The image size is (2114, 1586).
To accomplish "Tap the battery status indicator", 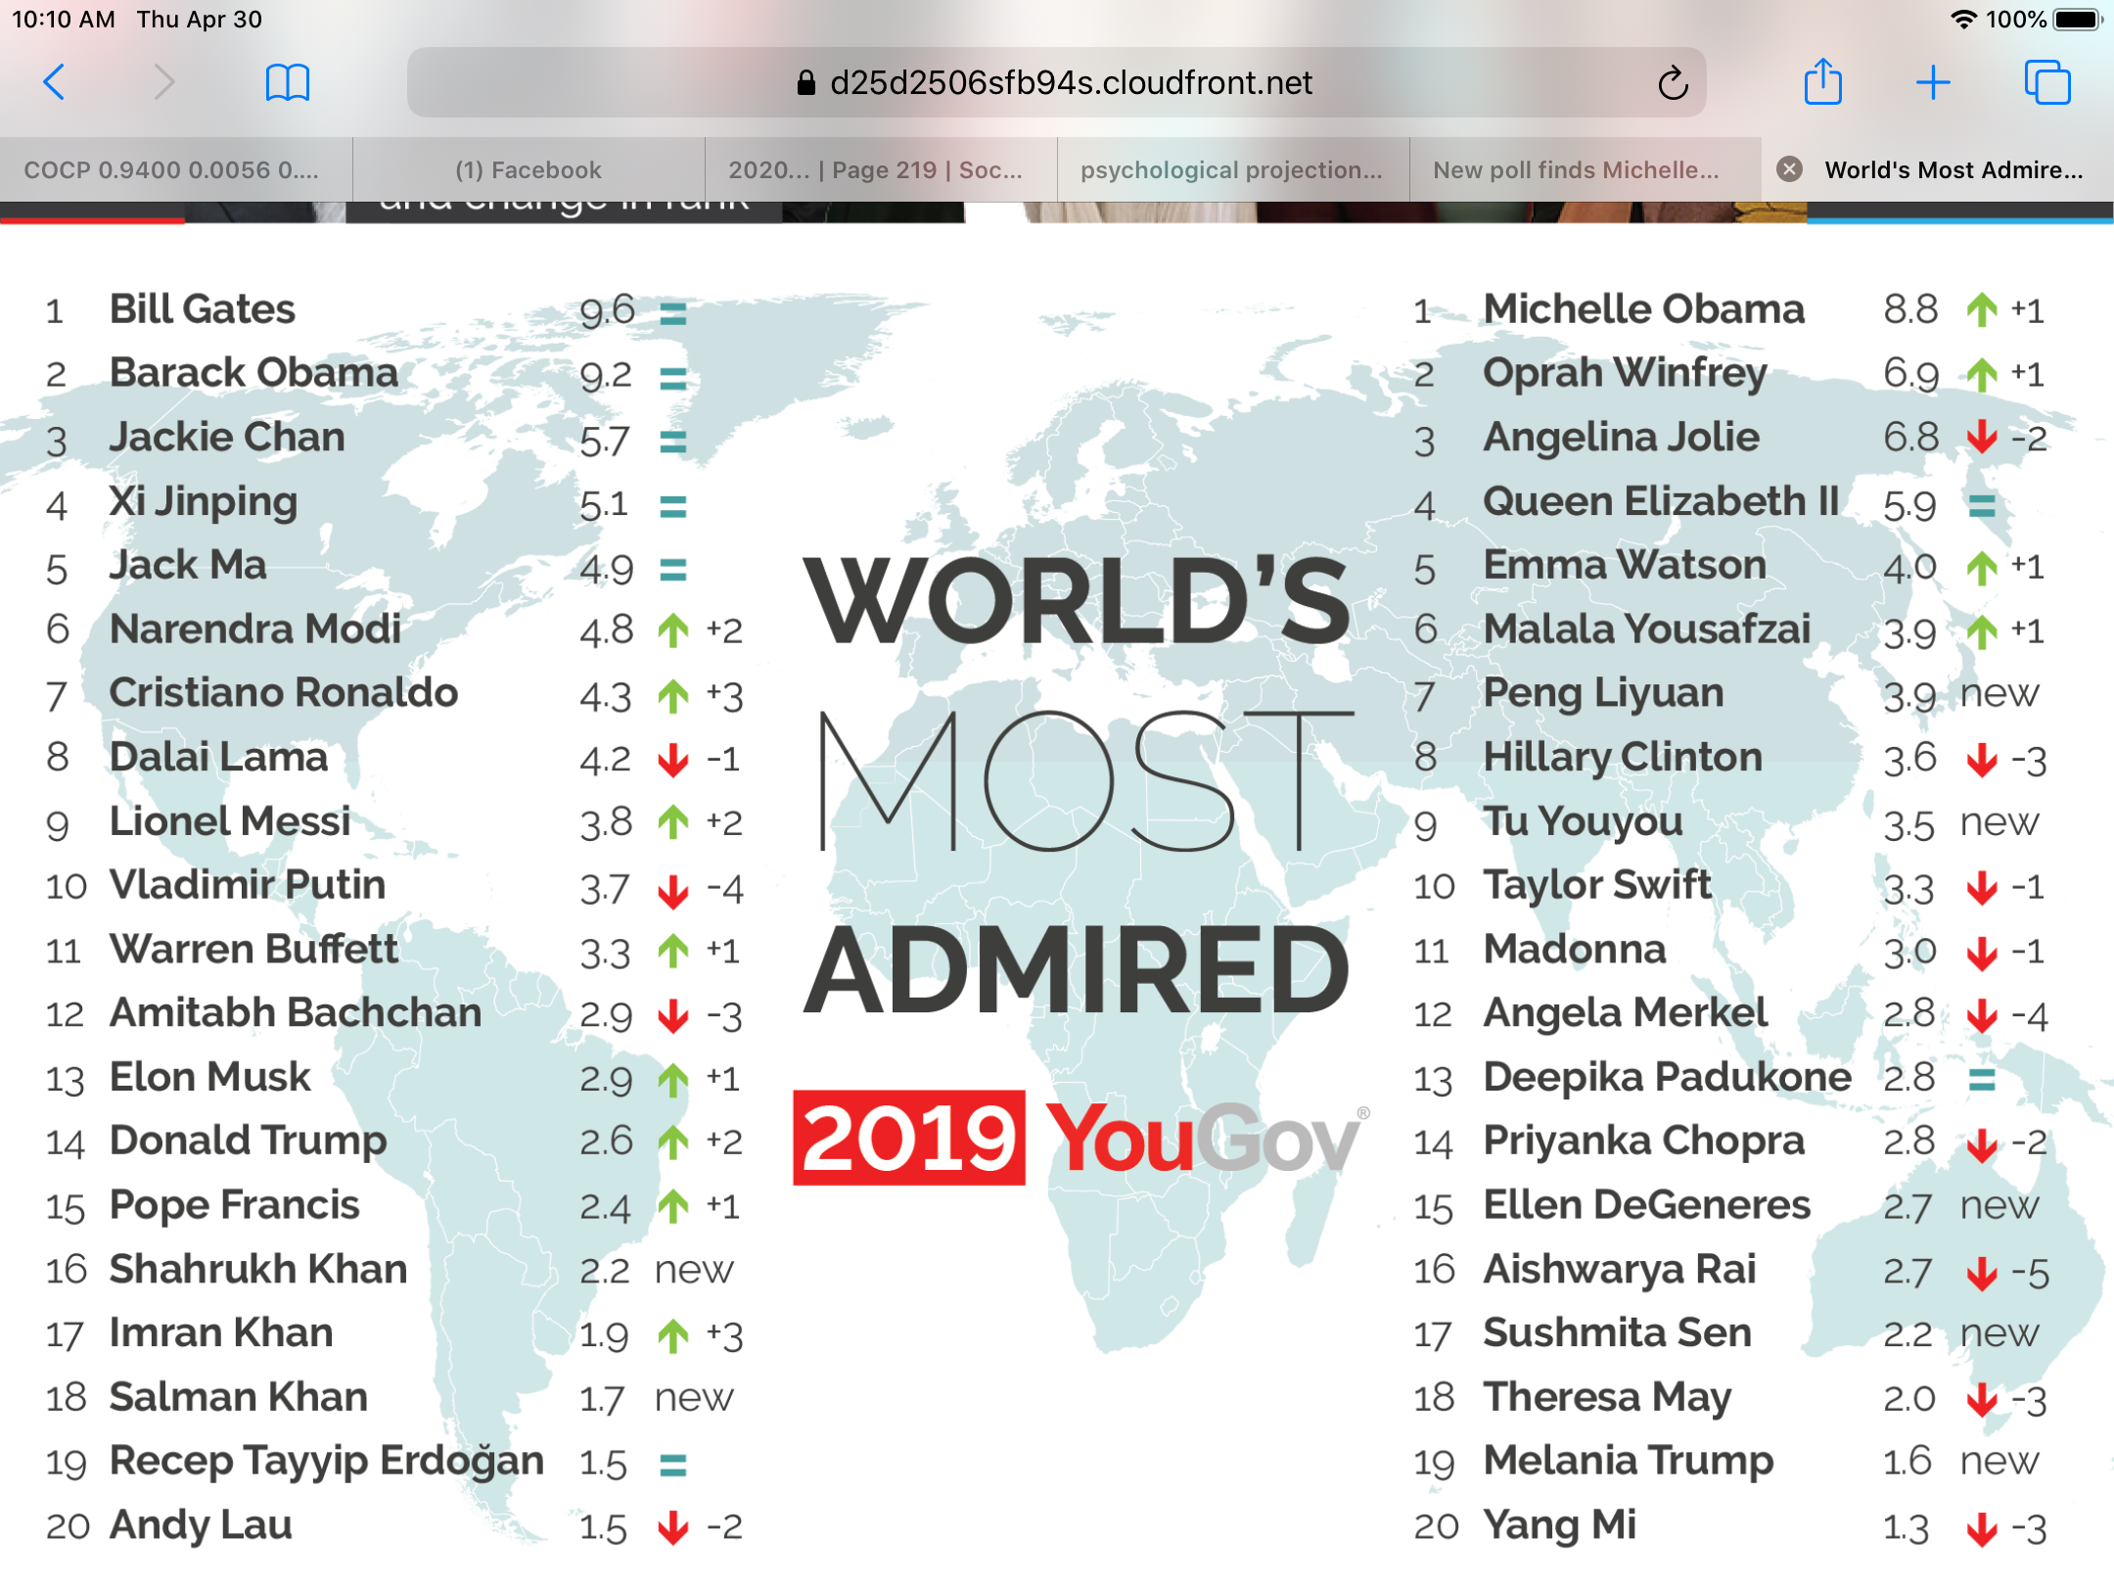I will click(x=2077, y=20).
